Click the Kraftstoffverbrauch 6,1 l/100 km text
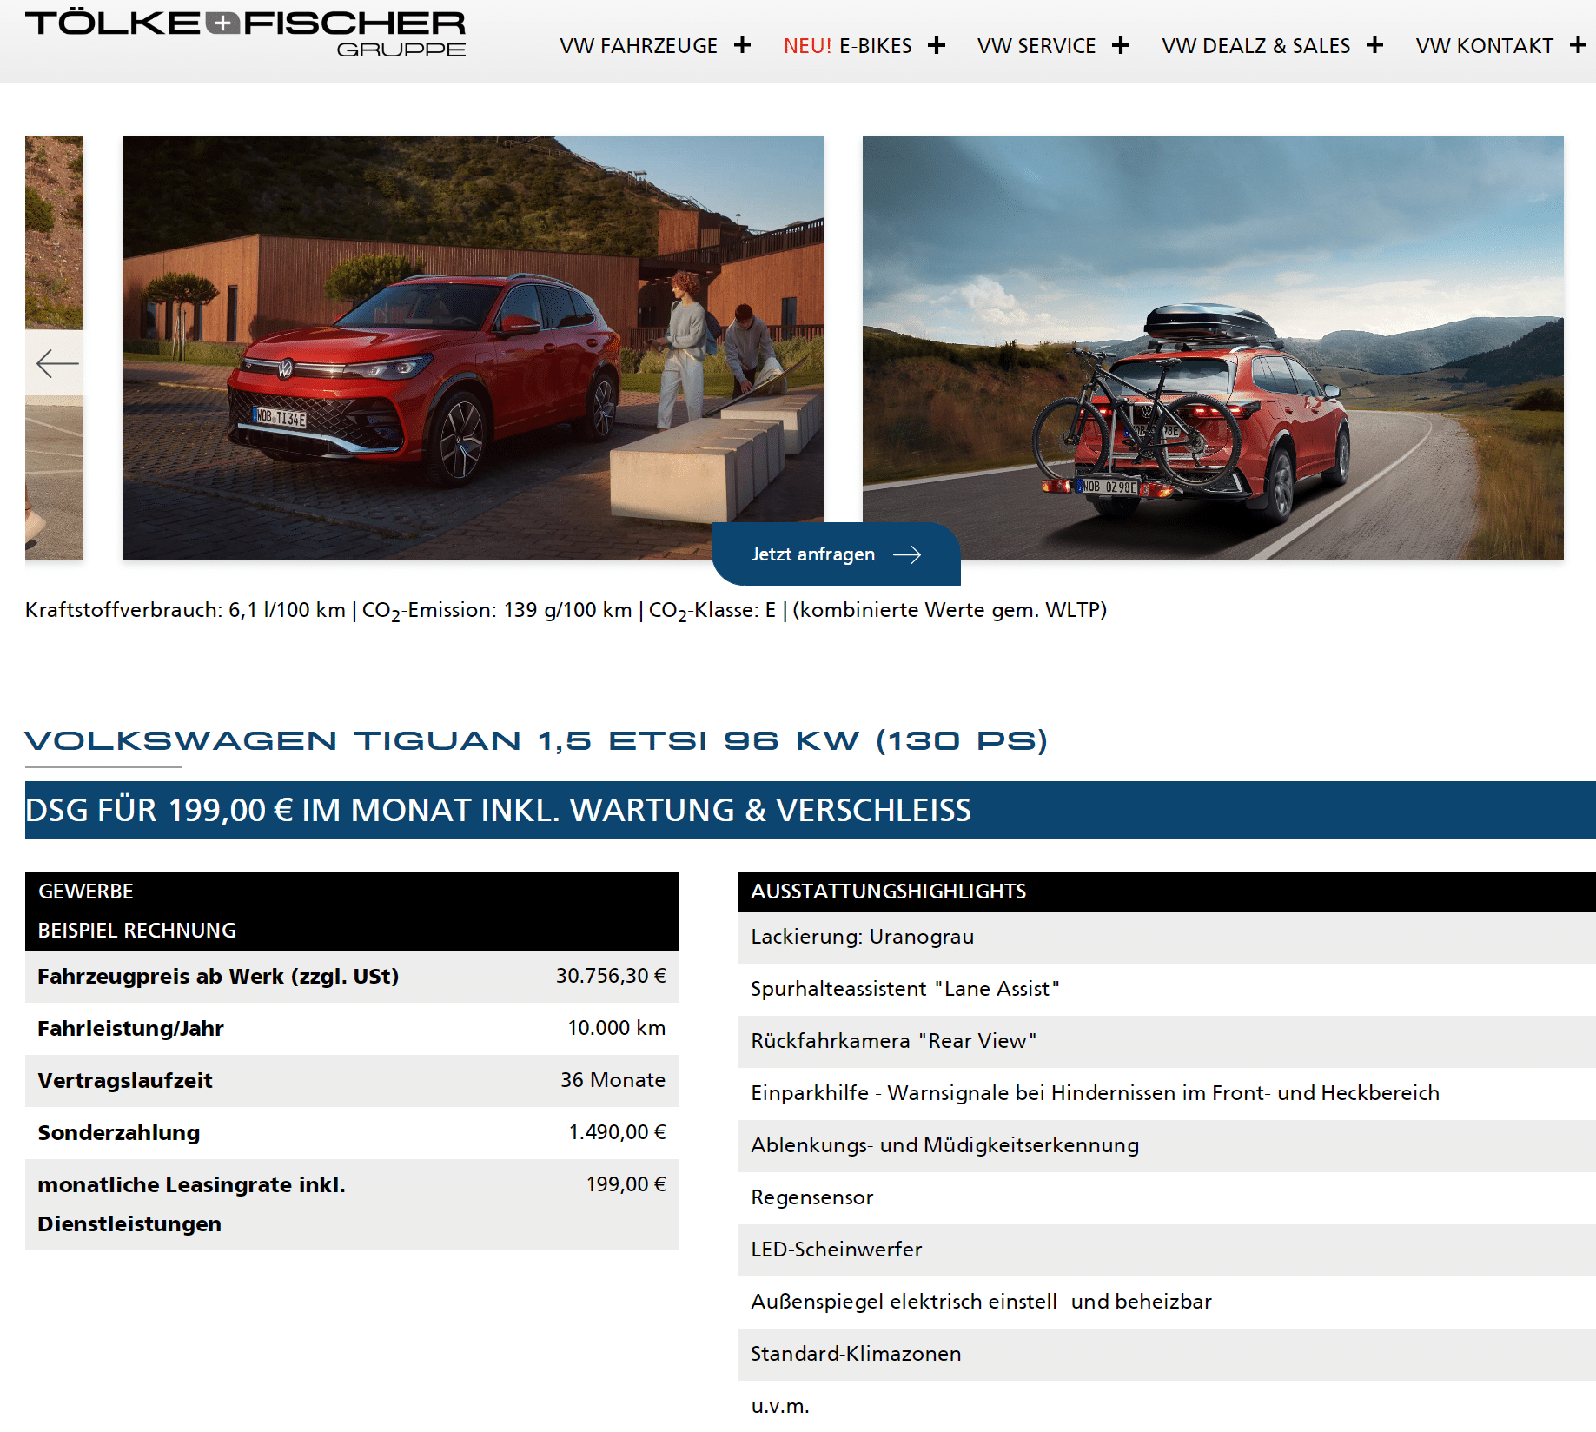Screen dimensions: 1596x1432 click(185, 610)
